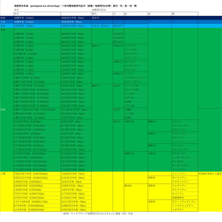Click the '冥王代' eon cell

pyautogui.click(x=95, y=18)
